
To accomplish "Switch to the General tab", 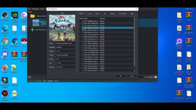I will [x=90, y=13].
